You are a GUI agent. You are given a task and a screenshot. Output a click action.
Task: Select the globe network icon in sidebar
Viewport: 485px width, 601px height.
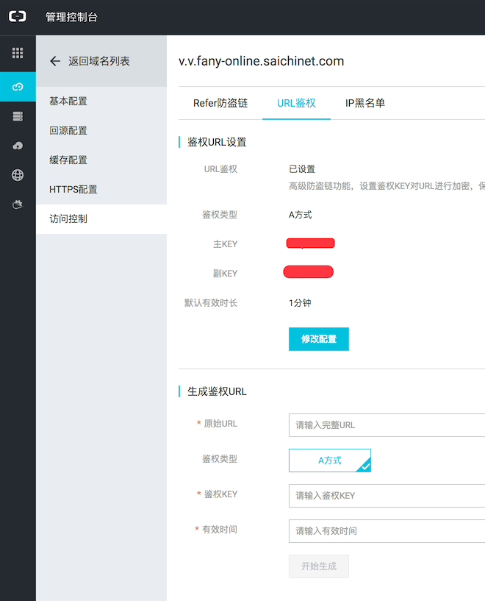[x=17, y=174]
